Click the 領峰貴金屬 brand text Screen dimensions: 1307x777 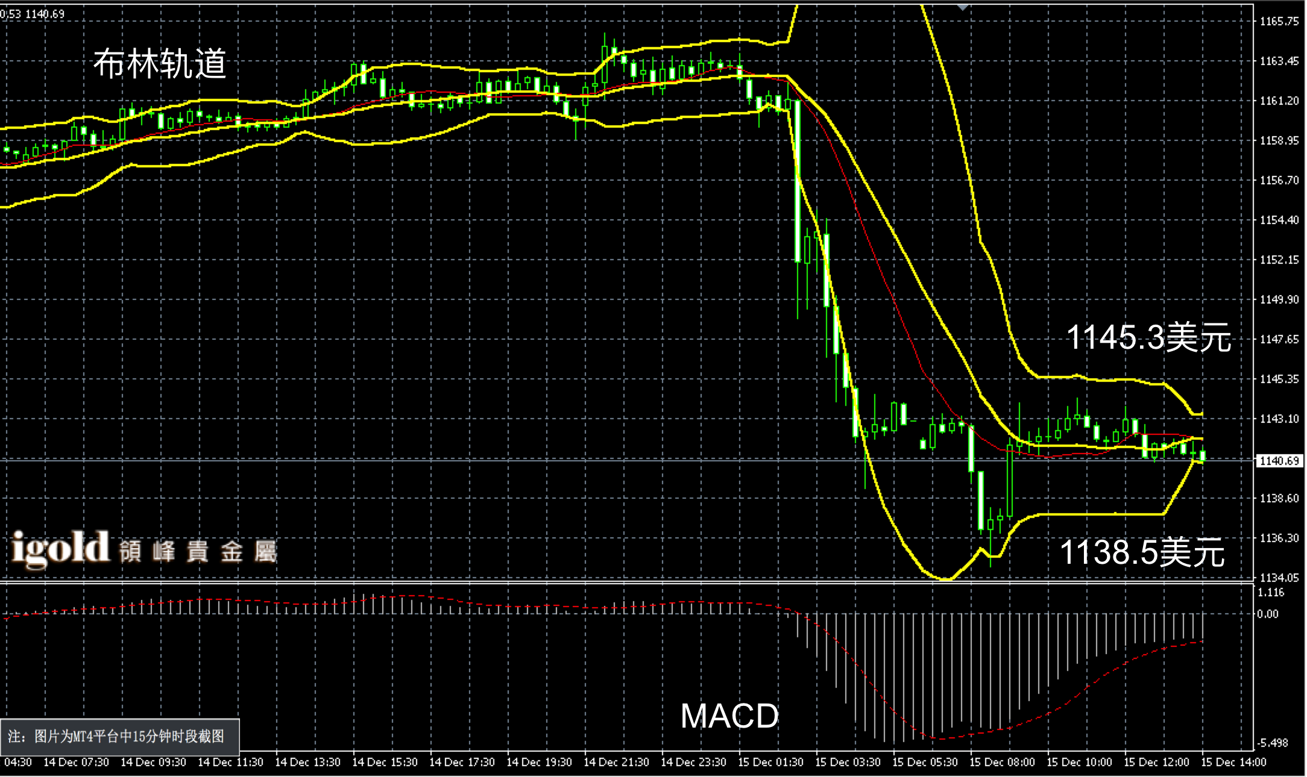click(198, 551)
